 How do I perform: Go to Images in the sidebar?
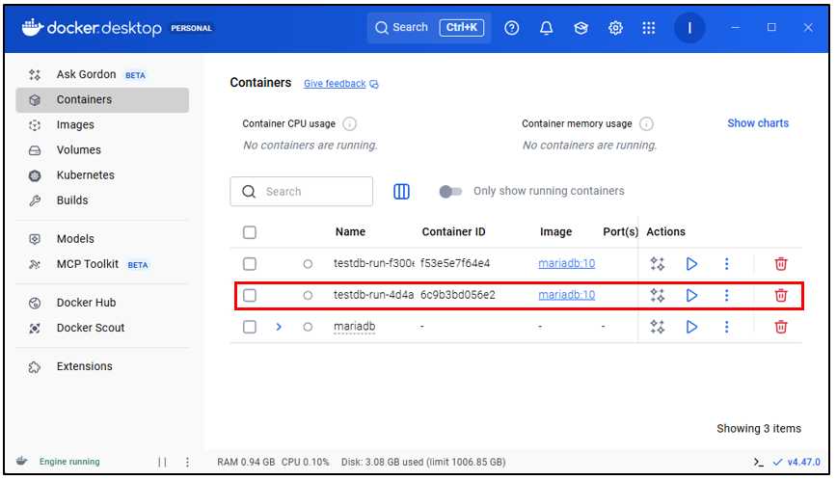75,125
